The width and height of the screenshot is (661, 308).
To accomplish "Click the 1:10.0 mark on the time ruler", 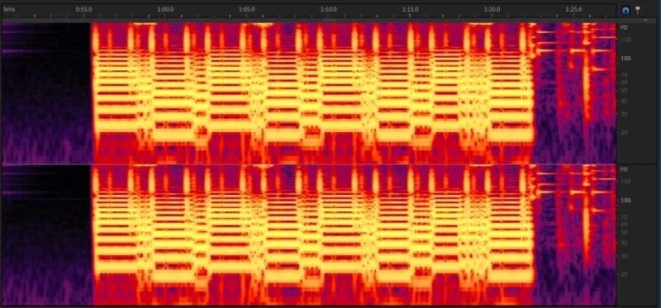I will click(x=328, y=9).
